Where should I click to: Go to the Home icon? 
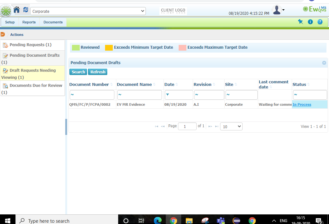click(x=17, y=10)
